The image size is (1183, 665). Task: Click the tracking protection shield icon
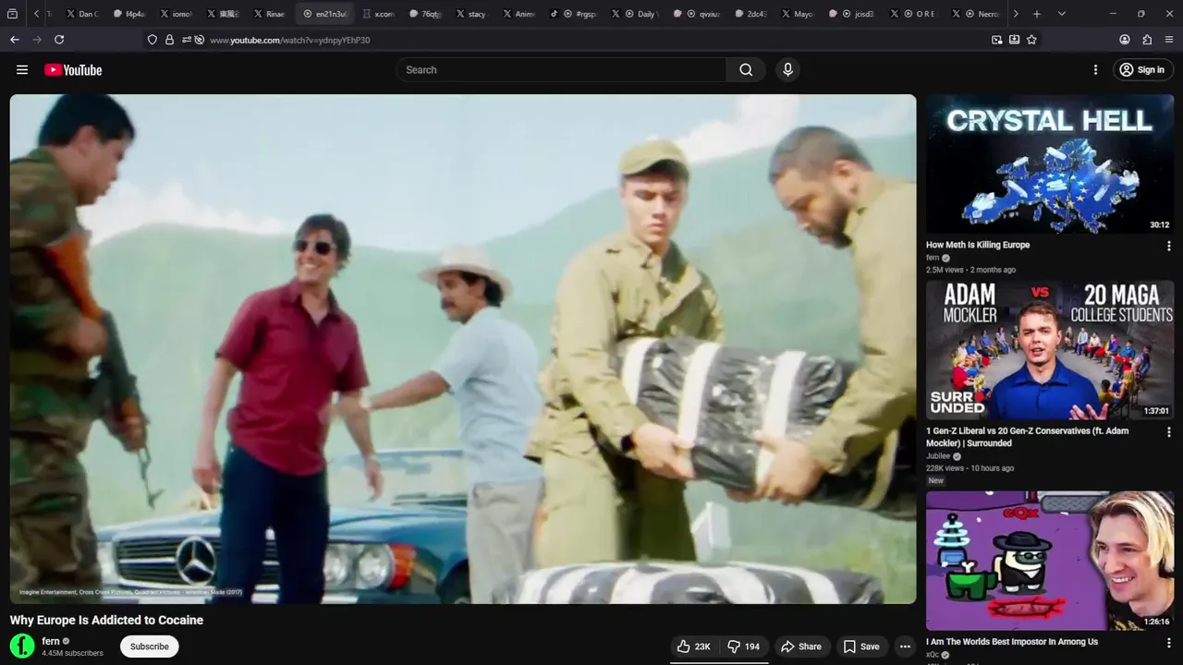pos(152,40)
